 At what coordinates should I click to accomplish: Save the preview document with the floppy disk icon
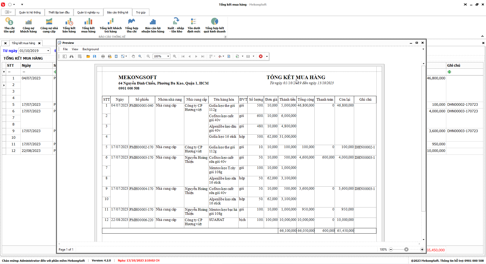pos(95,56)
